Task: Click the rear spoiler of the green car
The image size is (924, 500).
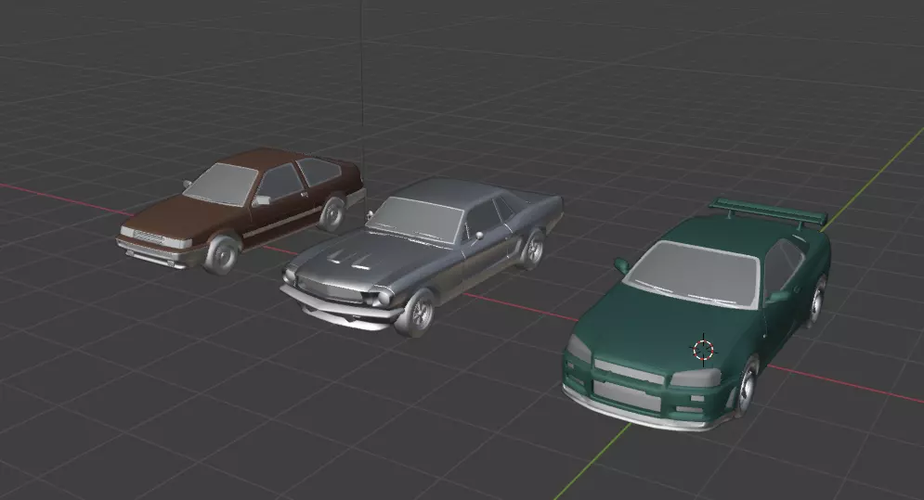Action: click(768, 213)
